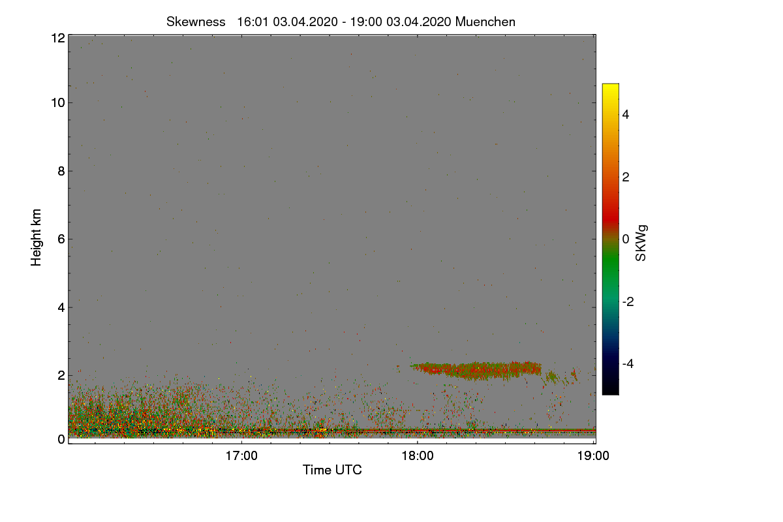This screenshot has height=522, width=783.
Task: Click the height label 2 on y-axis
Action: point(61,375)
